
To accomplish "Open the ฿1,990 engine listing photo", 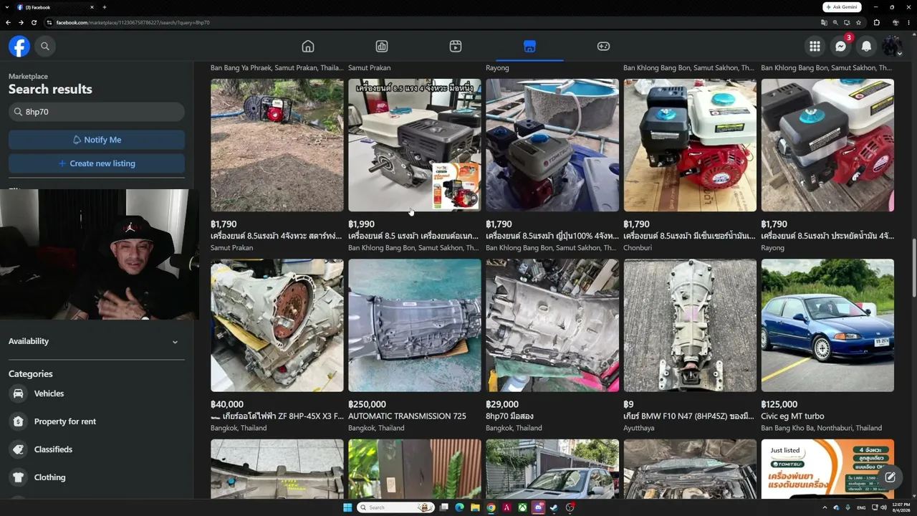I will [415, 145].
